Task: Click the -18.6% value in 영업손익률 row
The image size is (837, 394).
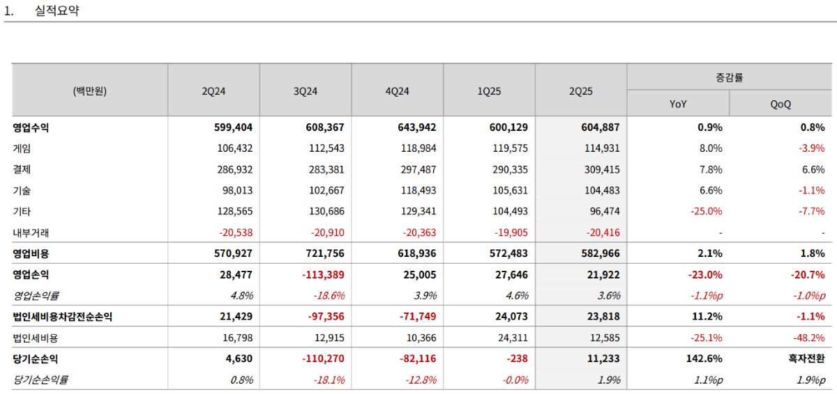Action: (x=330, y=295)
